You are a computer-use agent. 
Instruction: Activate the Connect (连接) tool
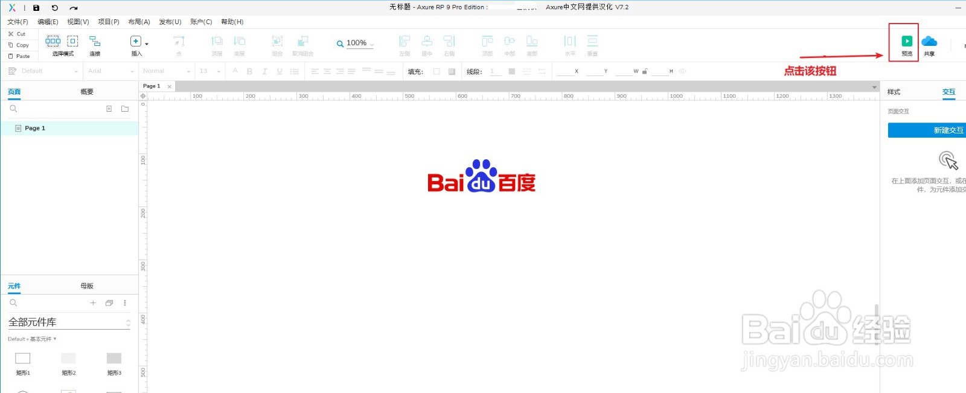(95, 41)
